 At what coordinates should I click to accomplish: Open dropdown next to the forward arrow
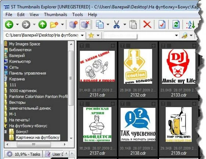click(34, 24)
